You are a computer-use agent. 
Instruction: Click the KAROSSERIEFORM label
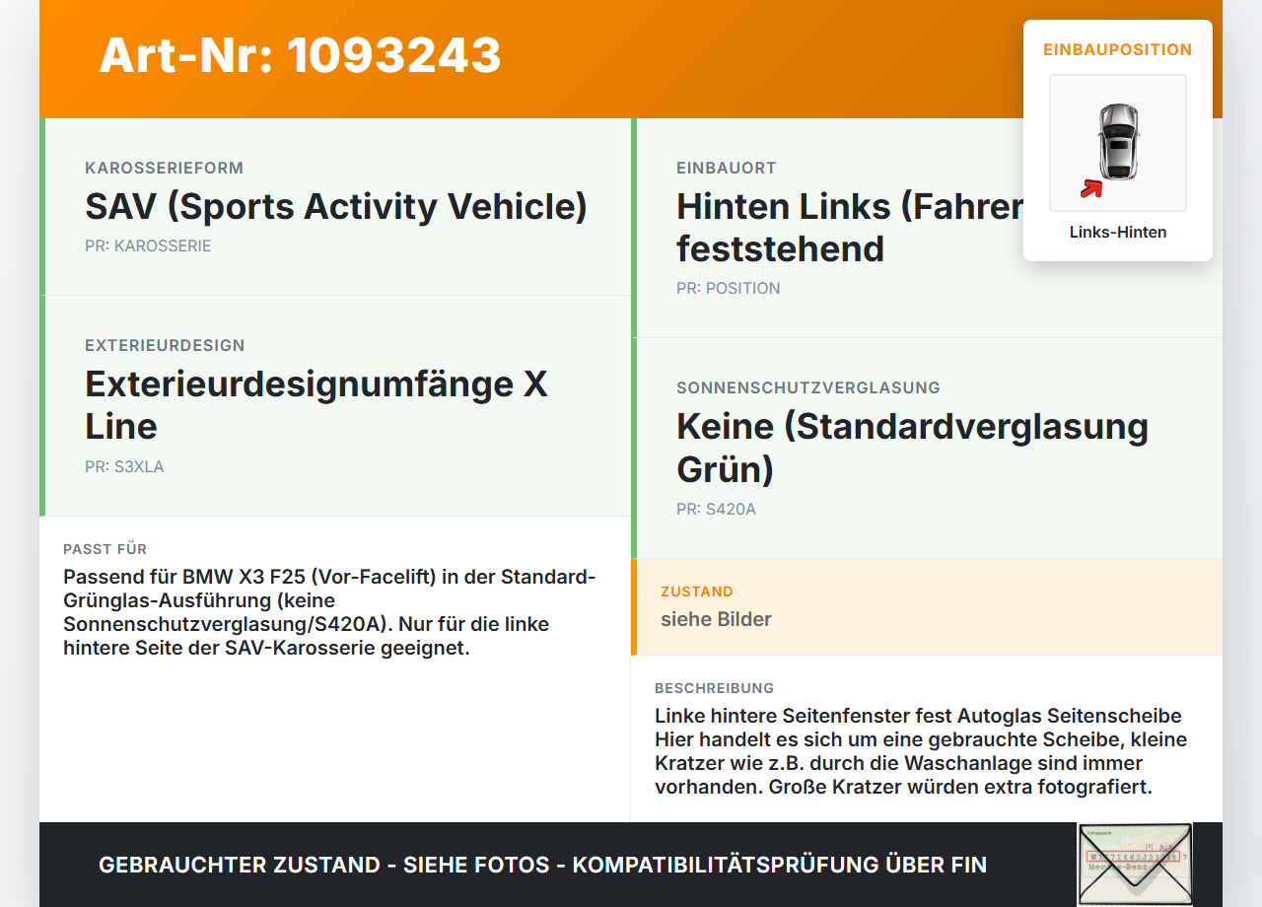(x=164, y=168)
